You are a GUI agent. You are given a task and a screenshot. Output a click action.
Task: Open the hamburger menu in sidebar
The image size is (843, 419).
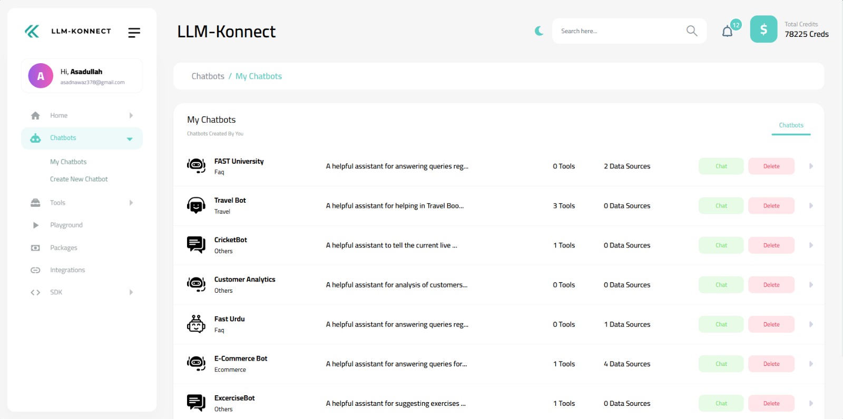pos(134,33)
